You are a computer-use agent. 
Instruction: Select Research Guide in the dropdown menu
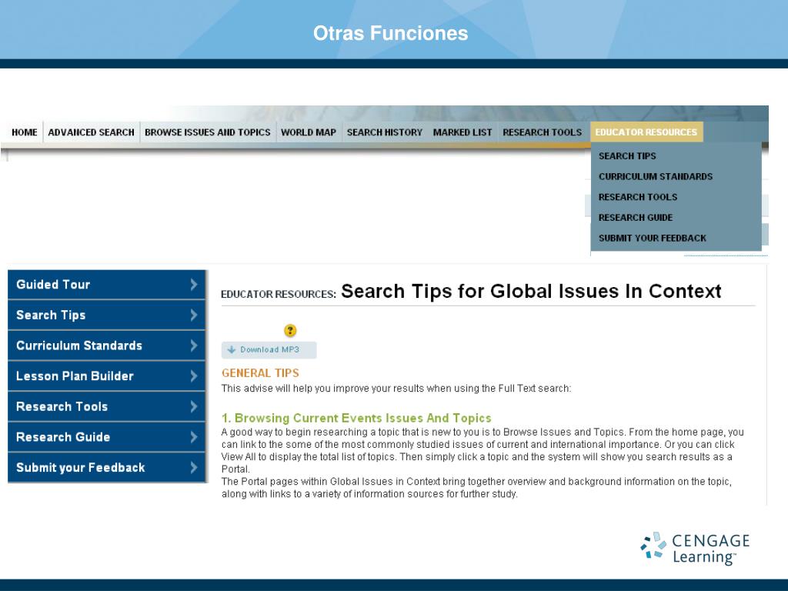(635, 218)
